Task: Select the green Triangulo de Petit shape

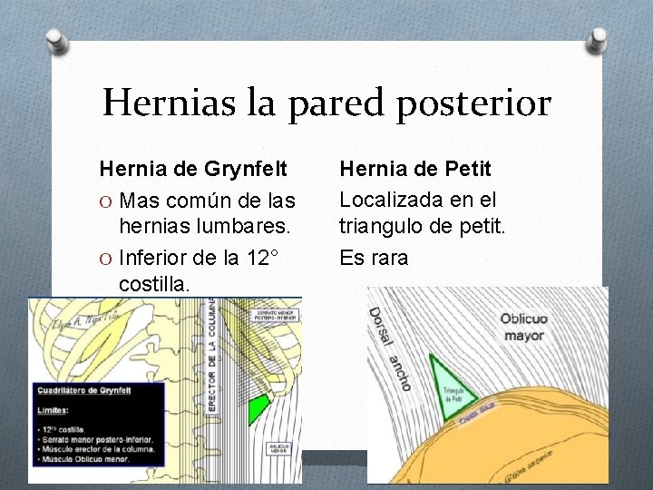Action: 452,388
